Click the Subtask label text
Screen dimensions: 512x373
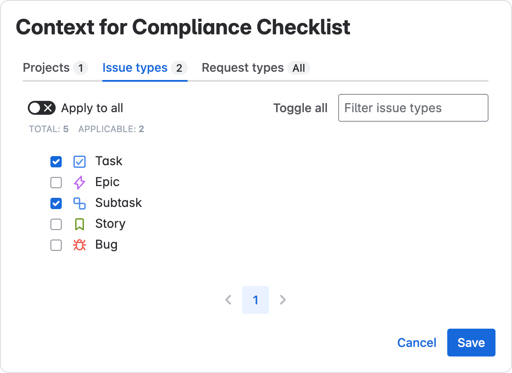[x=119, y=203]
